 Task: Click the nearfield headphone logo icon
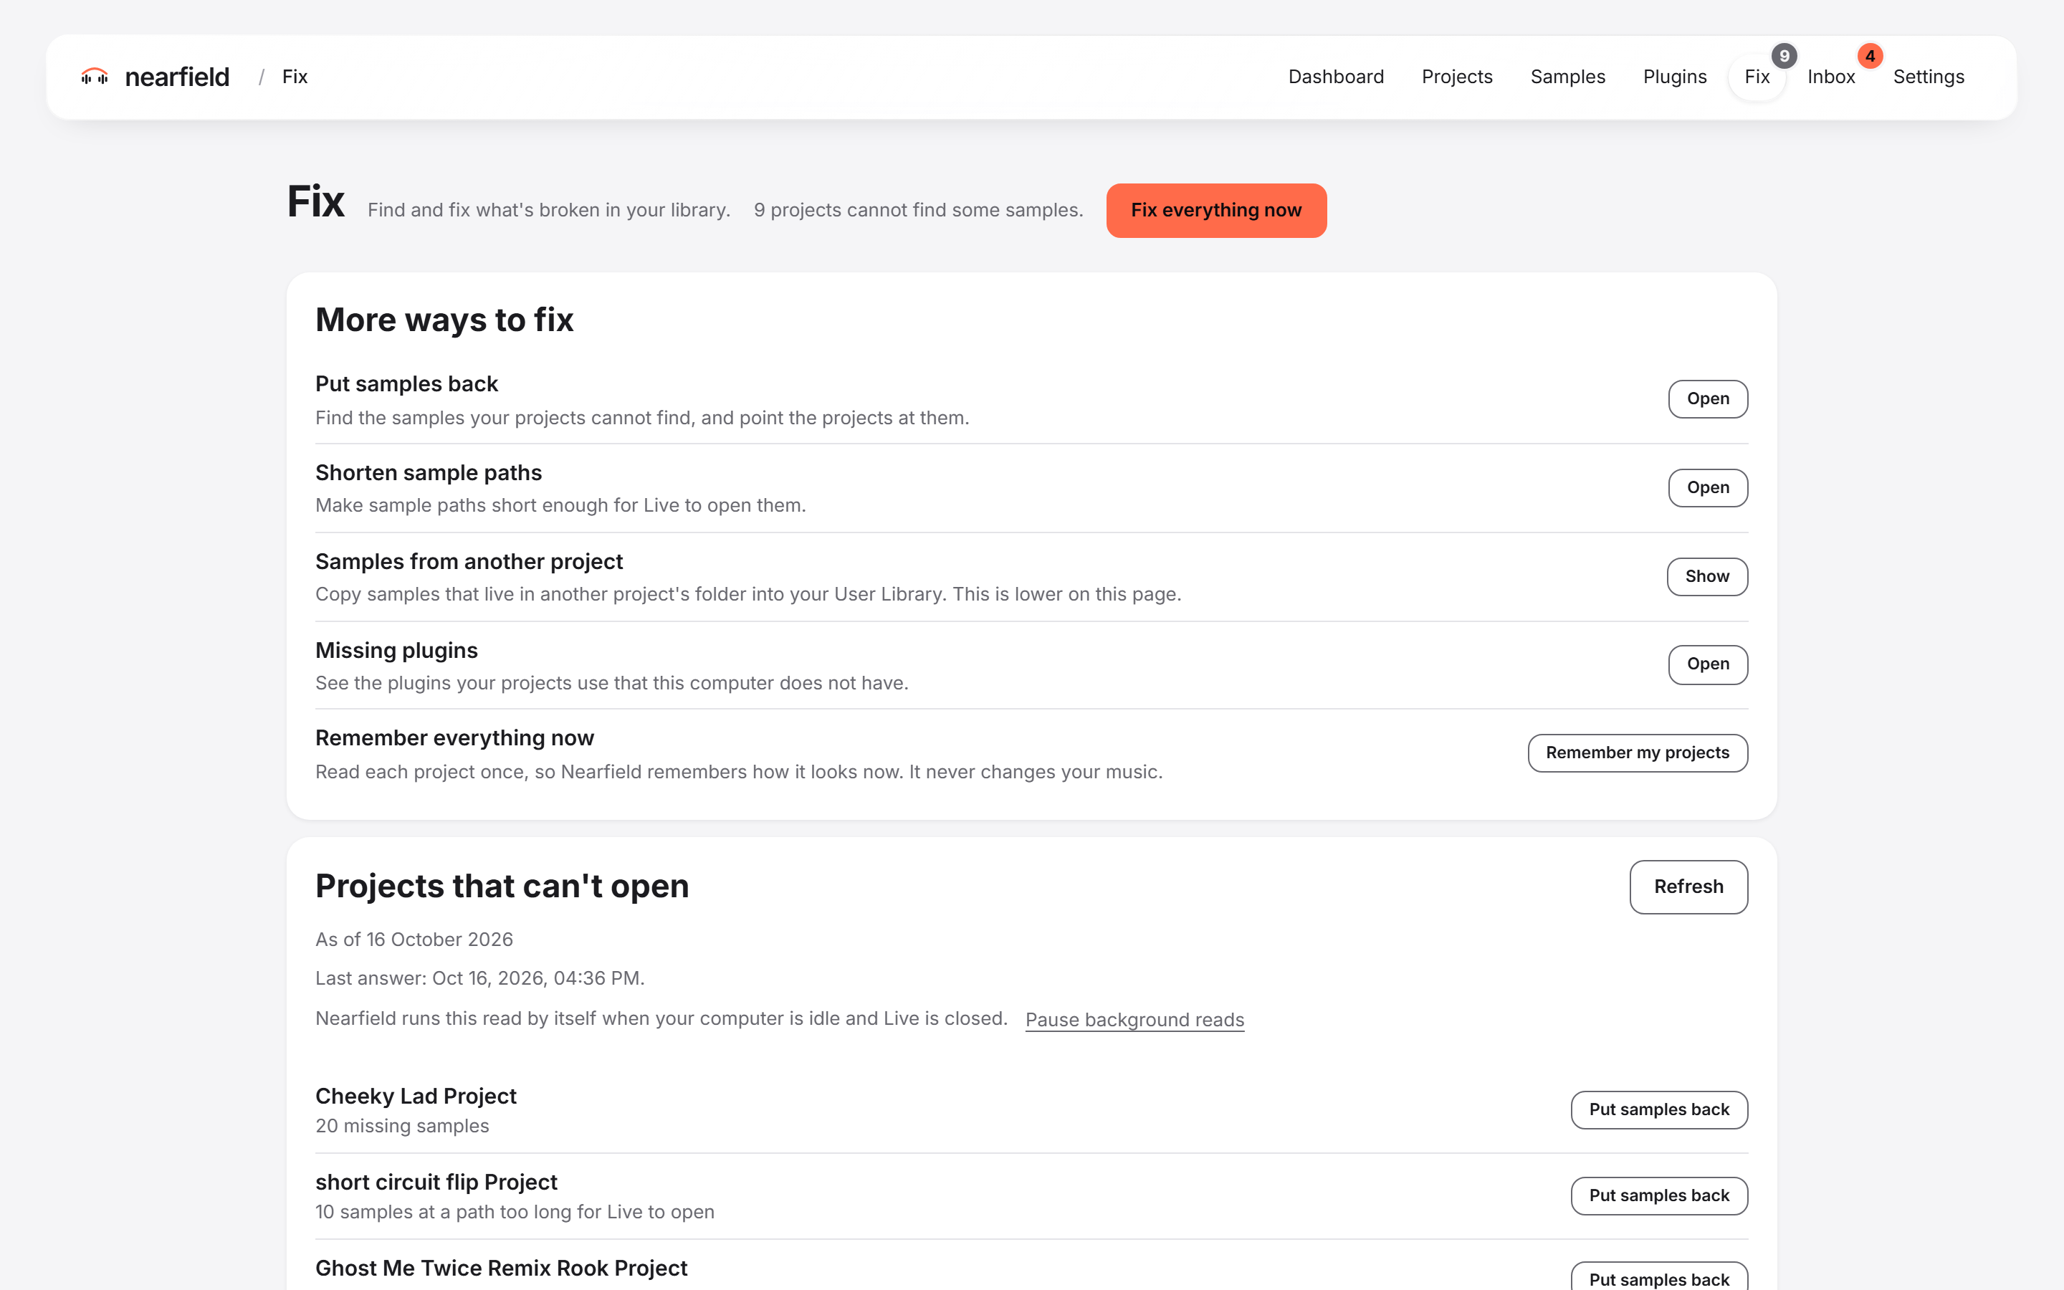tap(95, 77)
